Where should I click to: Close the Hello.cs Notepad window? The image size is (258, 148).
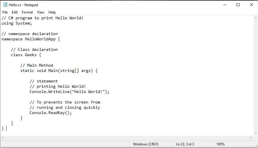(251, 5)
